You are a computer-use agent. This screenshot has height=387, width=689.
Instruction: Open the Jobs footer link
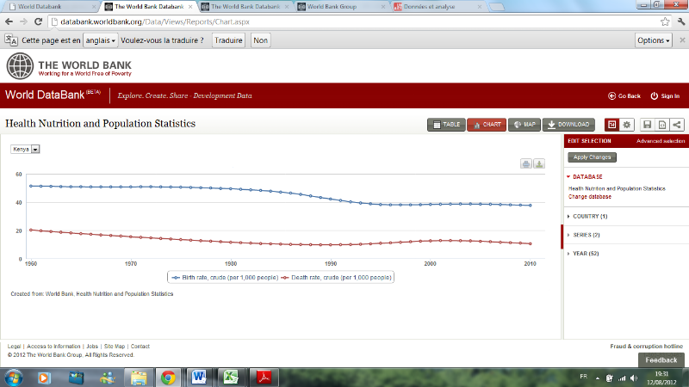(x=92, y=347)
